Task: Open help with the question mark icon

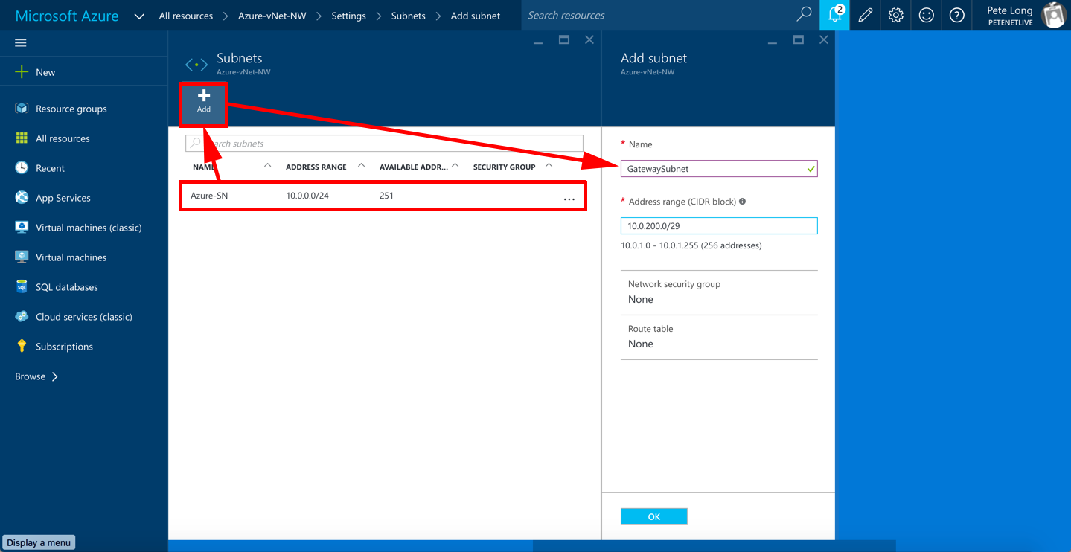Action: (x=956, y=15)
